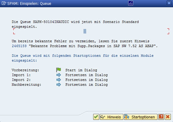Screen dimensions: 173x122
Task: Select 'Fortsetzen im Dialog' for Import 1
Action: point(86,75)
